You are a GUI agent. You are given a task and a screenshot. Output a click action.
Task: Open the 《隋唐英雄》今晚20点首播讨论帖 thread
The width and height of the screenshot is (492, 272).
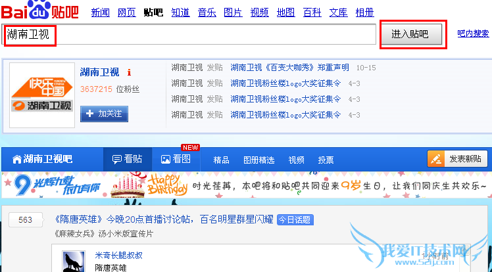[164, 219]
